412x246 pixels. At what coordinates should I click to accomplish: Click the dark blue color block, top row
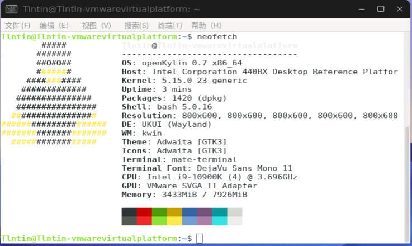coord(190,212)
